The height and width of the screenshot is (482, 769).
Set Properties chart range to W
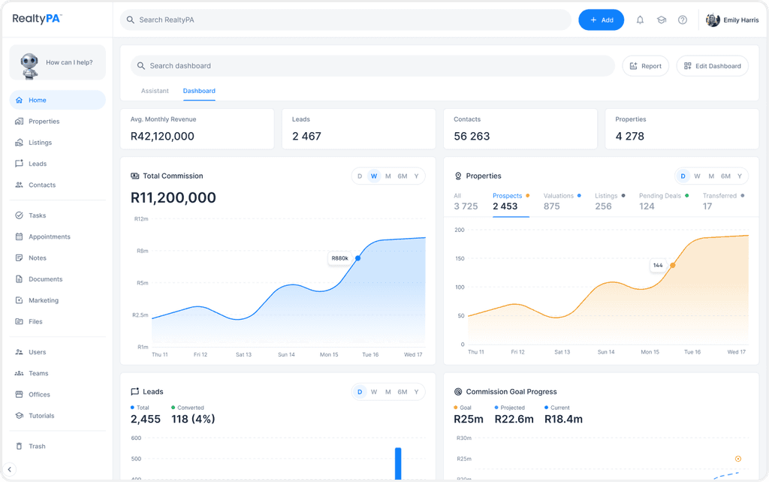(697, 176)
